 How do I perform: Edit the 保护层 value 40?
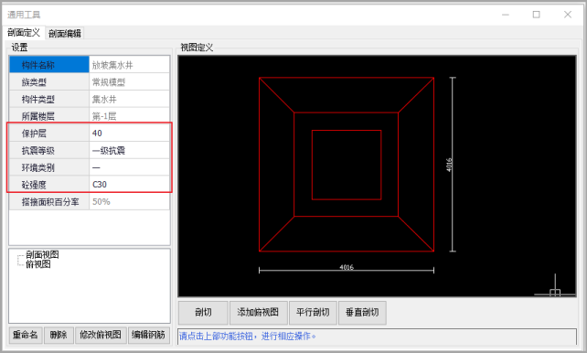(x=129, y=134)
